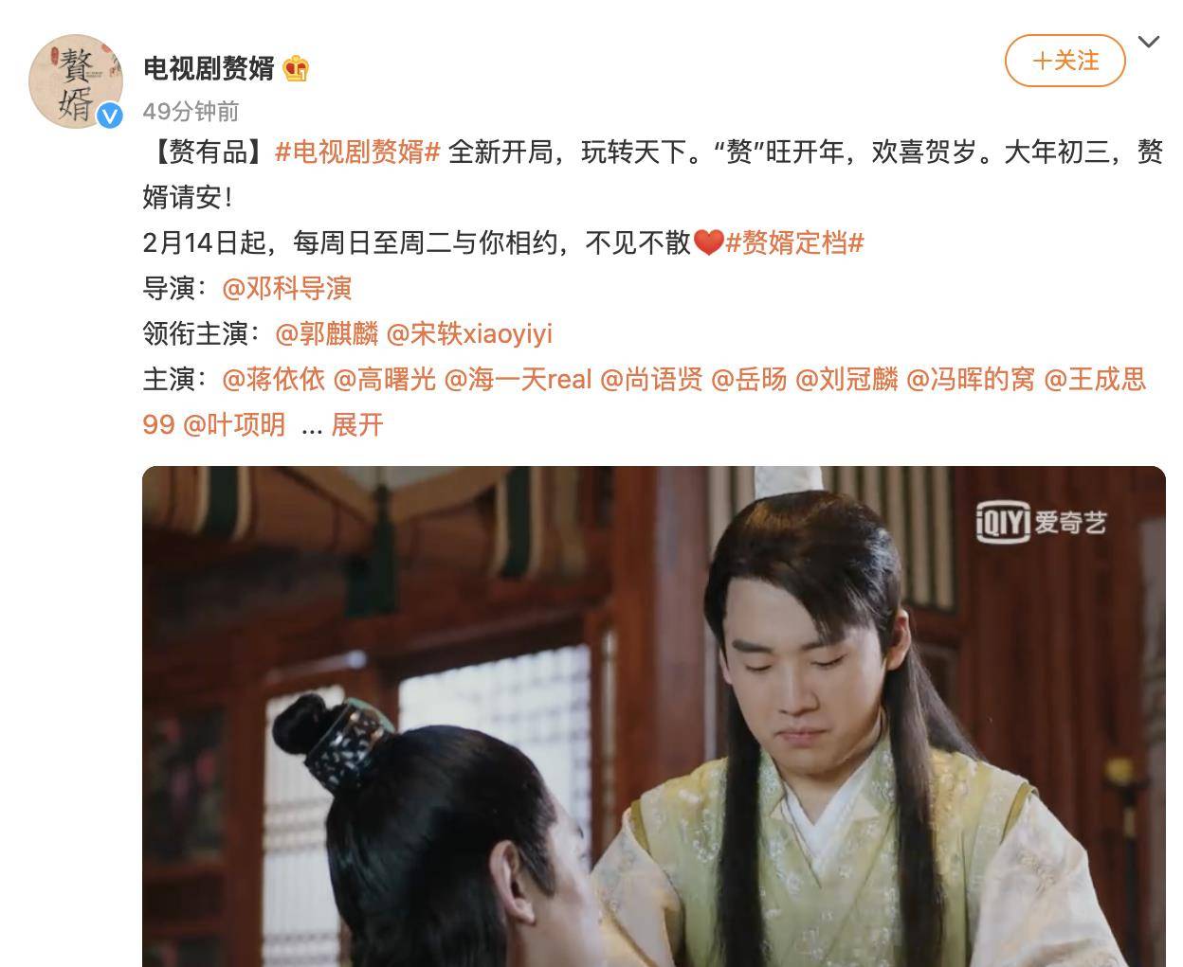Screen dimensions: 1183x967
Task: Open @郭麒麟 mention link
Action: click(326, 334)
